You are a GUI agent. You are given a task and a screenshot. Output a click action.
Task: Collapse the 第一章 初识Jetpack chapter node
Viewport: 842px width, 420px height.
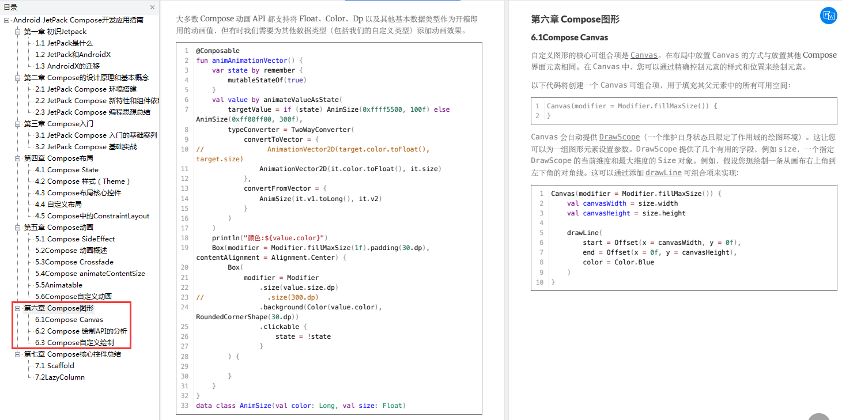pos(18,32)
